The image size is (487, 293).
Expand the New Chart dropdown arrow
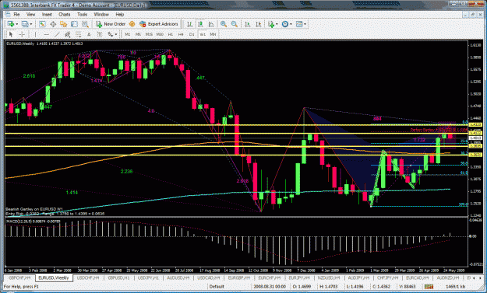pos(17,24)
